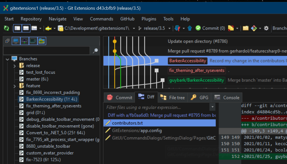Image resolution: width=287 pixels, height=164 pixels.
Task: Click the BarkerAccessibility branch label in the graph
Action: [188, 61]
